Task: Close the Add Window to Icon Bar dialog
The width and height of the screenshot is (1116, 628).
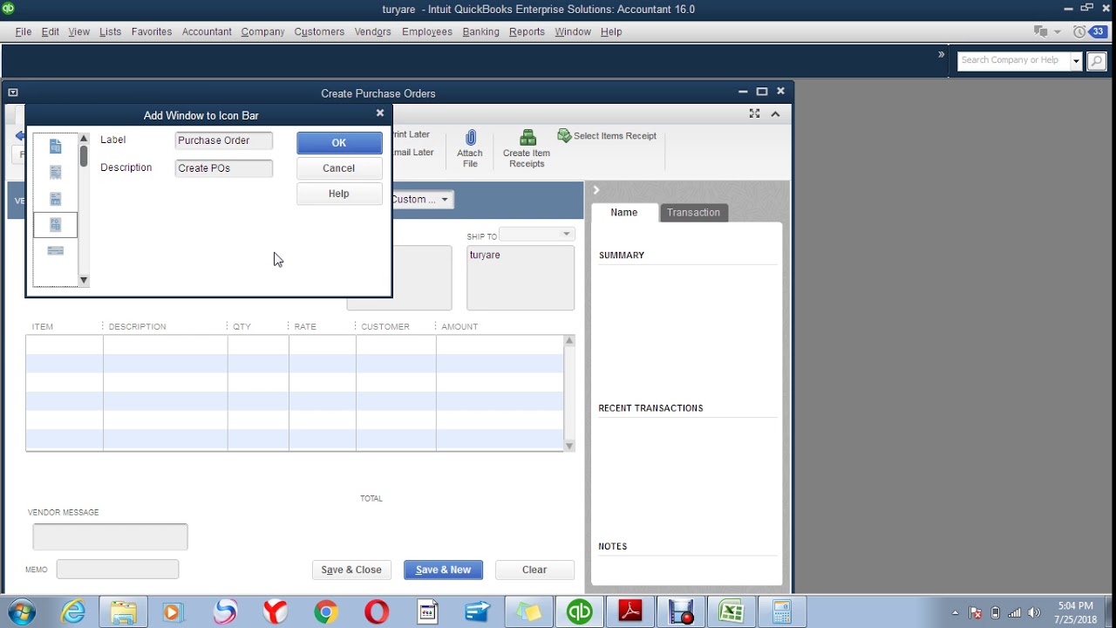Action: (x=380, y=113)
